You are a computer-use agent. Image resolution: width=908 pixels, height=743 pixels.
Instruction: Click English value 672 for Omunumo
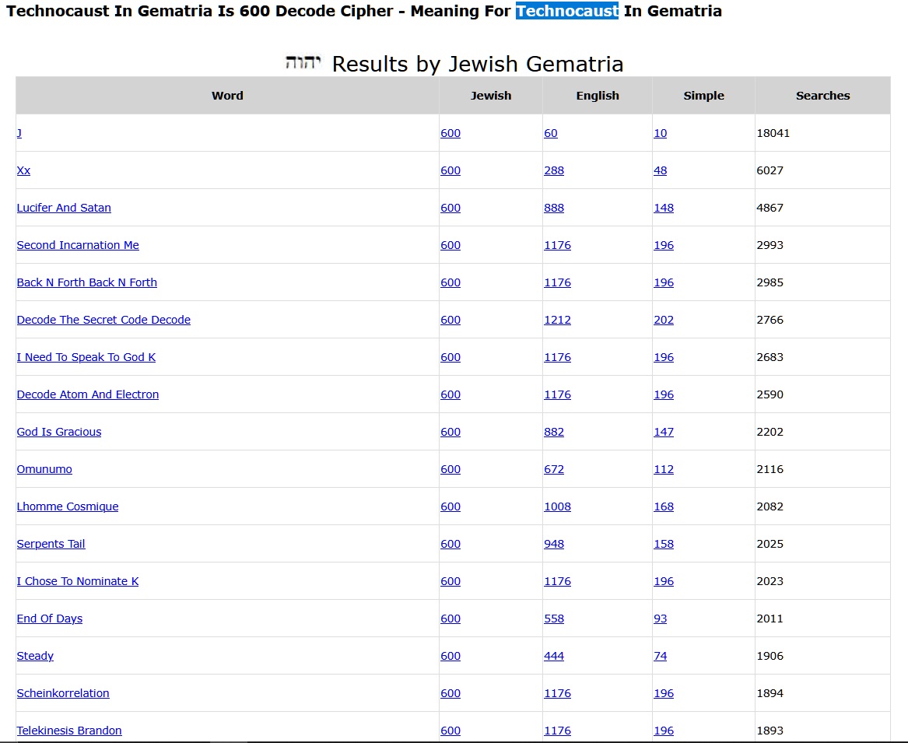554,469
